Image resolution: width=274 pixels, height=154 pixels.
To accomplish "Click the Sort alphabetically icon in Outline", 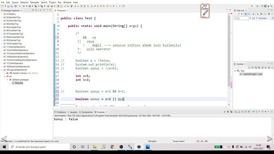I will point(256,68).
